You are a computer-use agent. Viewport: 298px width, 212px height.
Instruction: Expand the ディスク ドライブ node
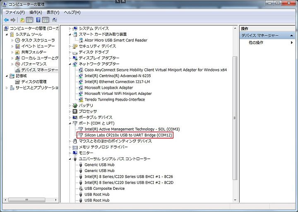70,52
